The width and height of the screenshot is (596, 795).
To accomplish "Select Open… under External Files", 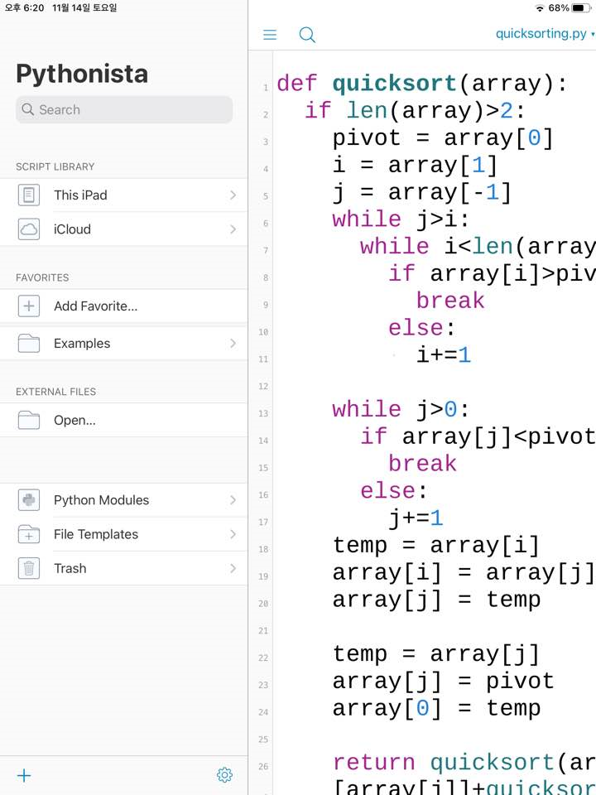I will pyautogui.click(x=124, y=421).
